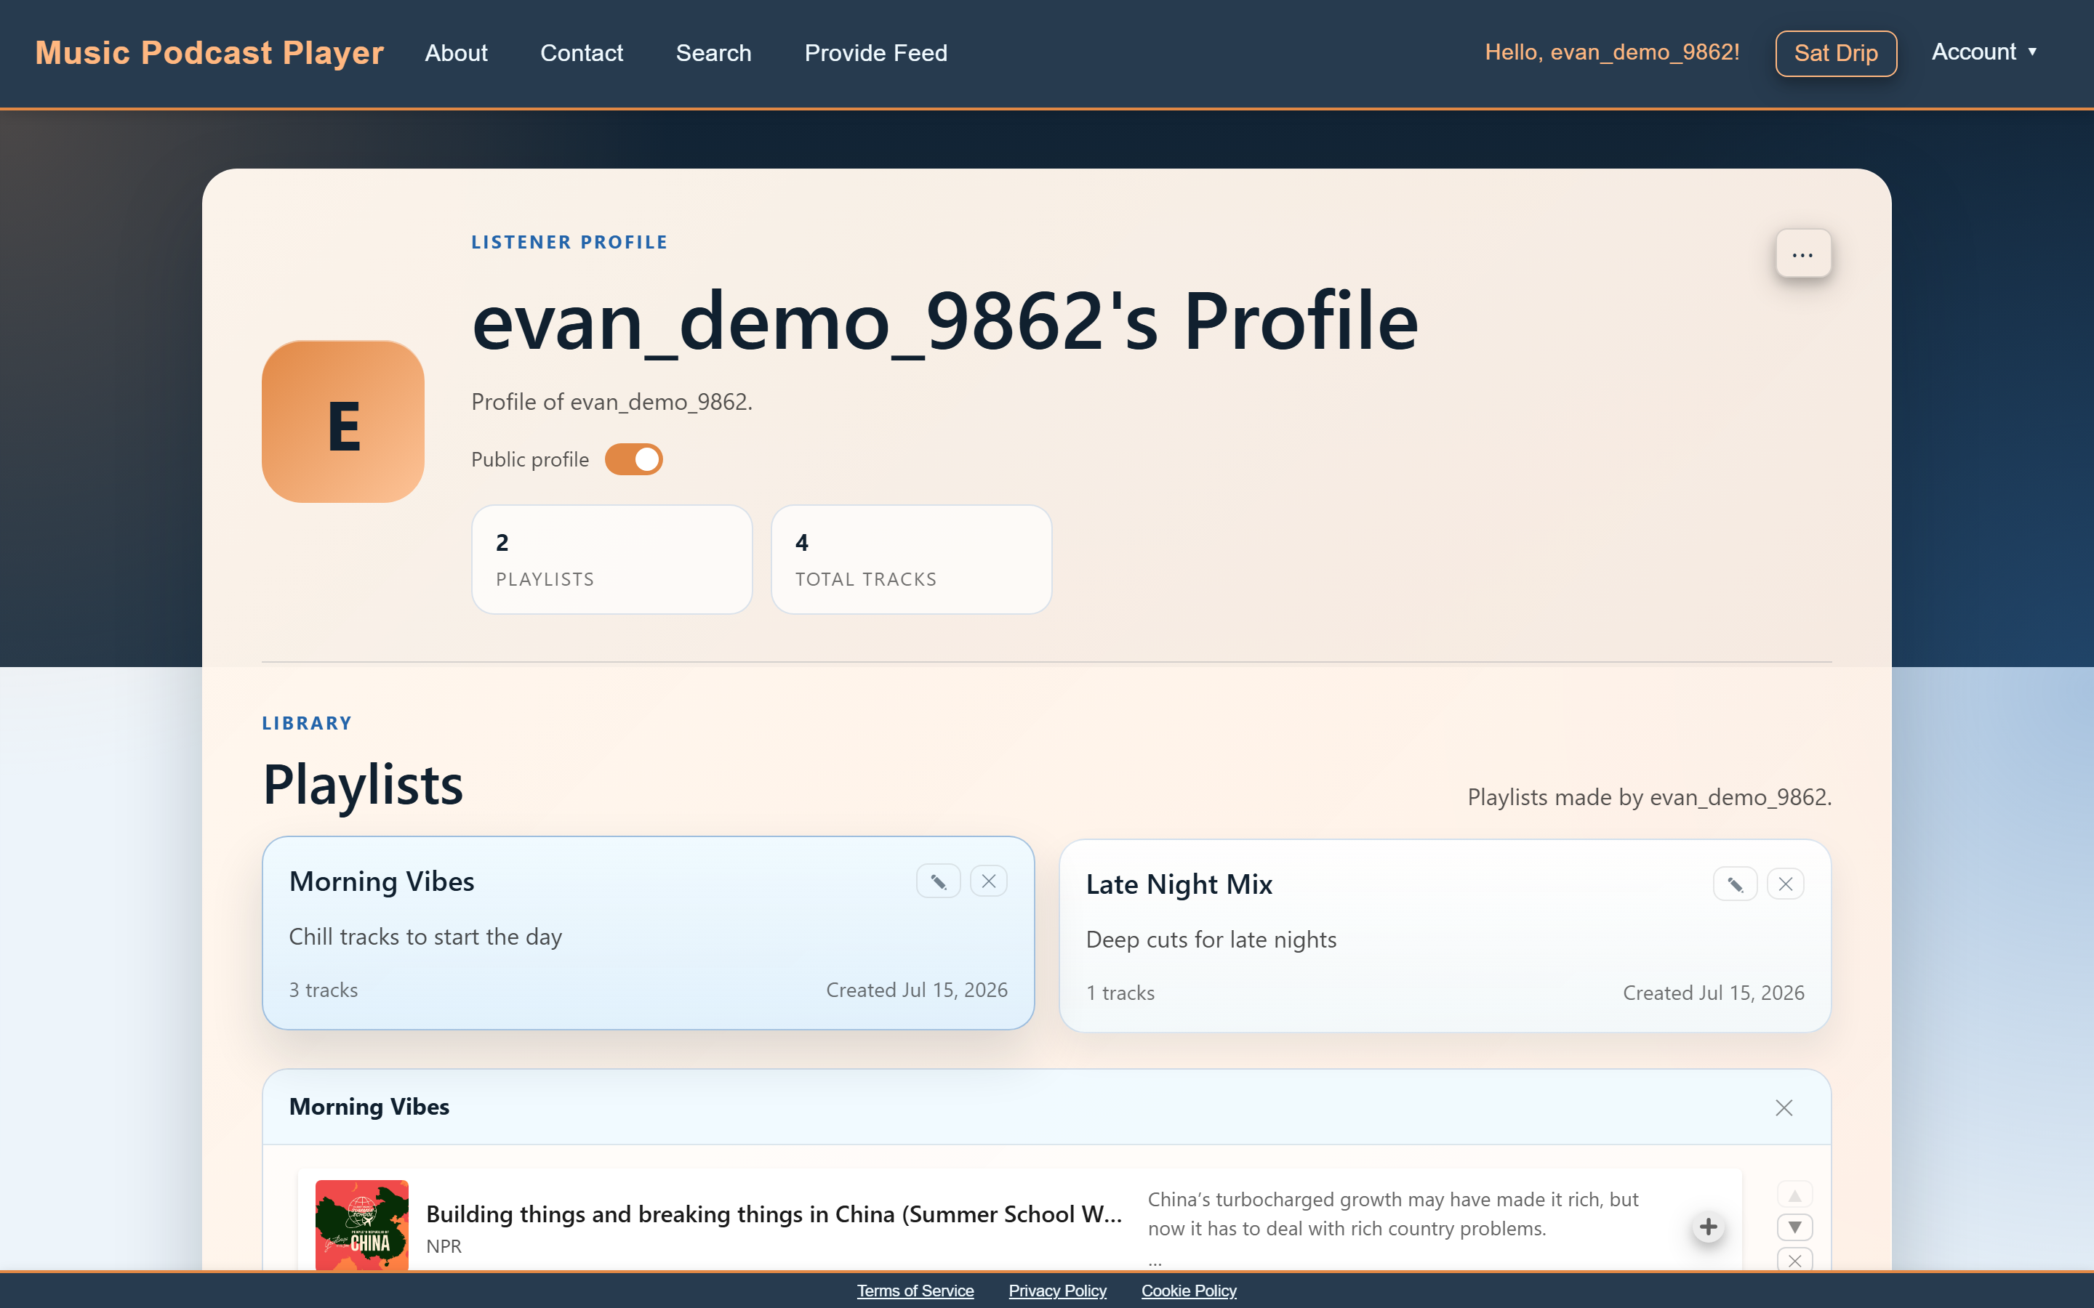This screenshot has height=1308, width=2094.
Task: Edit the Late Night Mix playlist
Action: [x=1735, y=884]
